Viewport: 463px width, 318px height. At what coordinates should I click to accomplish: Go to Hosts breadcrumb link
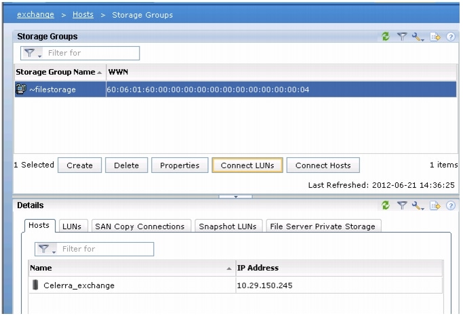(83, 14)
